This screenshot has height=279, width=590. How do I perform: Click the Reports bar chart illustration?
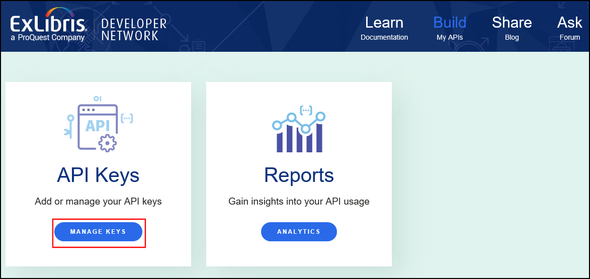coord(299,129)
